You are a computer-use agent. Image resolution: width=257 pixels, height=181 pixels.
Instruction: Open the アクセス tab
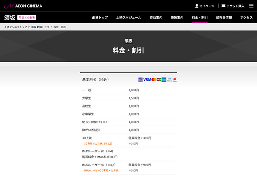click(246, 17)
